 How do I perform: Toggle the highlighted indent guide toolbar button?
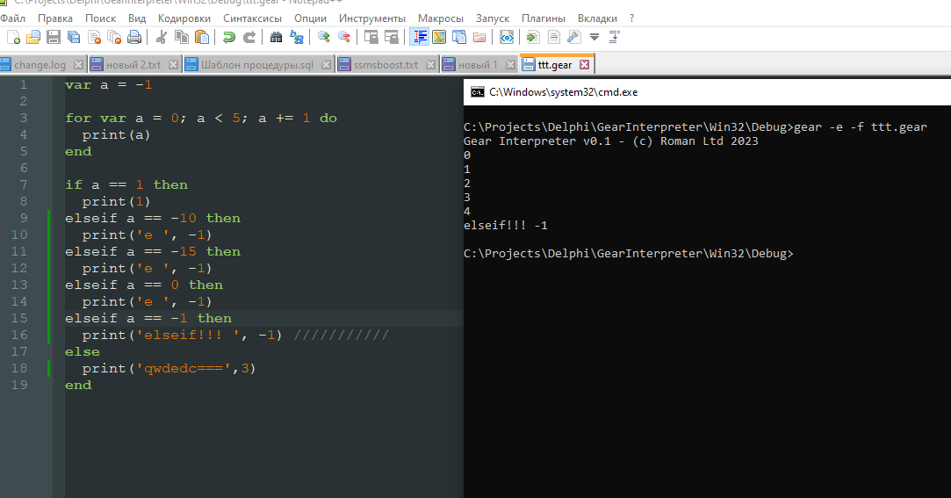pyautogui.click(x=420, y=37)
